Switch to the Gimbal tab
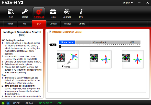Screen dimensions: 151x105 tap(53, 24)
